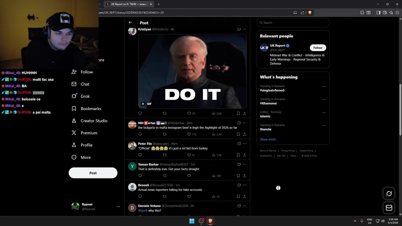
Task: Open Premium from the sidebar
Action: point(84,133)
